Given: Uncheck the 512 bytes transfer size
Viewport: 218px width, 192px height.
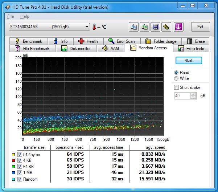Looking at the screenshot, I should pyautogui.click(x=20, y=154).
